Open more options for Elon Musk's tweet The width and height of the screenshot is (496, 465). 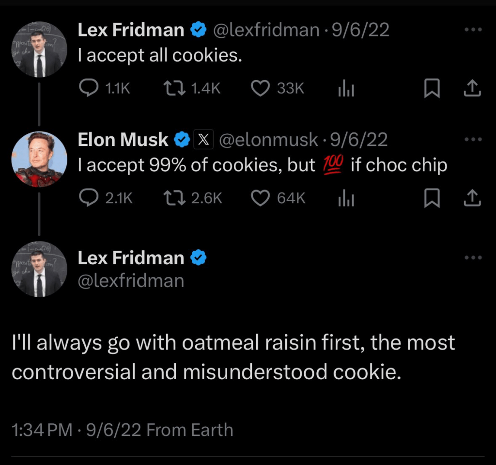473,140
